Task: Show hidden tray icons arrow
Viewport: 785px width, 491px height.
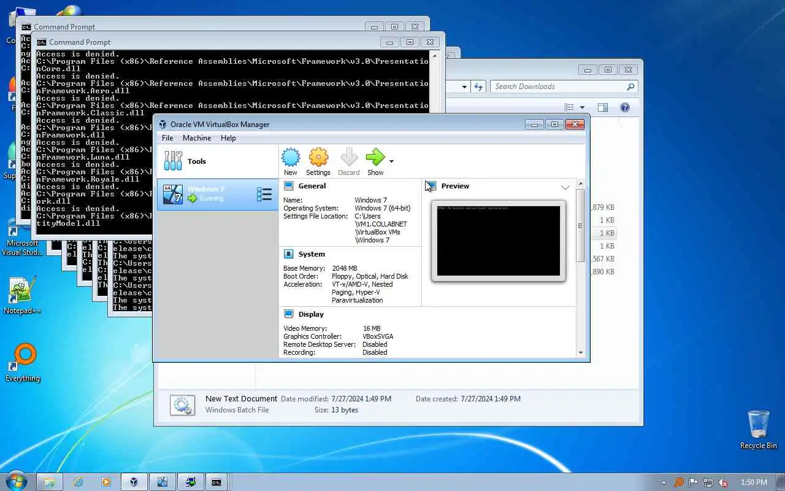Action: click(664, 482)
